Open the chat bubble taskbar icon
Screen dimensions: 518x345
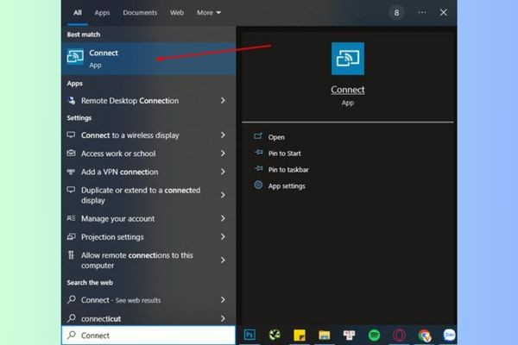449,335
